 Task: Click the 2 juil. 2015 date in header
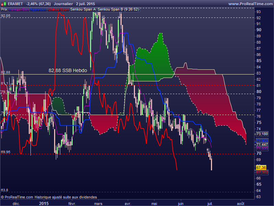pyautogui.click(x=85, y=4)
